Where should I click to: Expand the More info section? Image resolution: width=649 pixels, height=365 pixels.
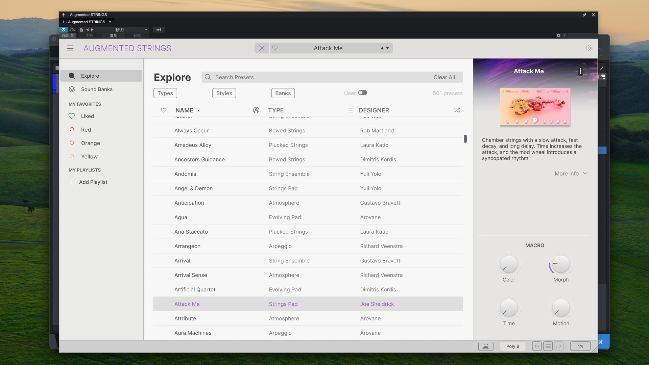pos(571,174)
